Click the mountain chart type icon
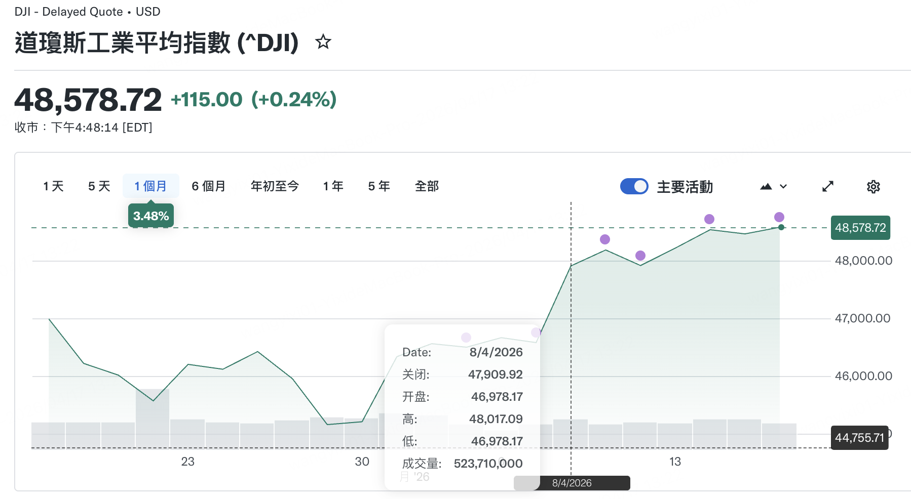This screenshot has height=499, width=911. point(766,187)
